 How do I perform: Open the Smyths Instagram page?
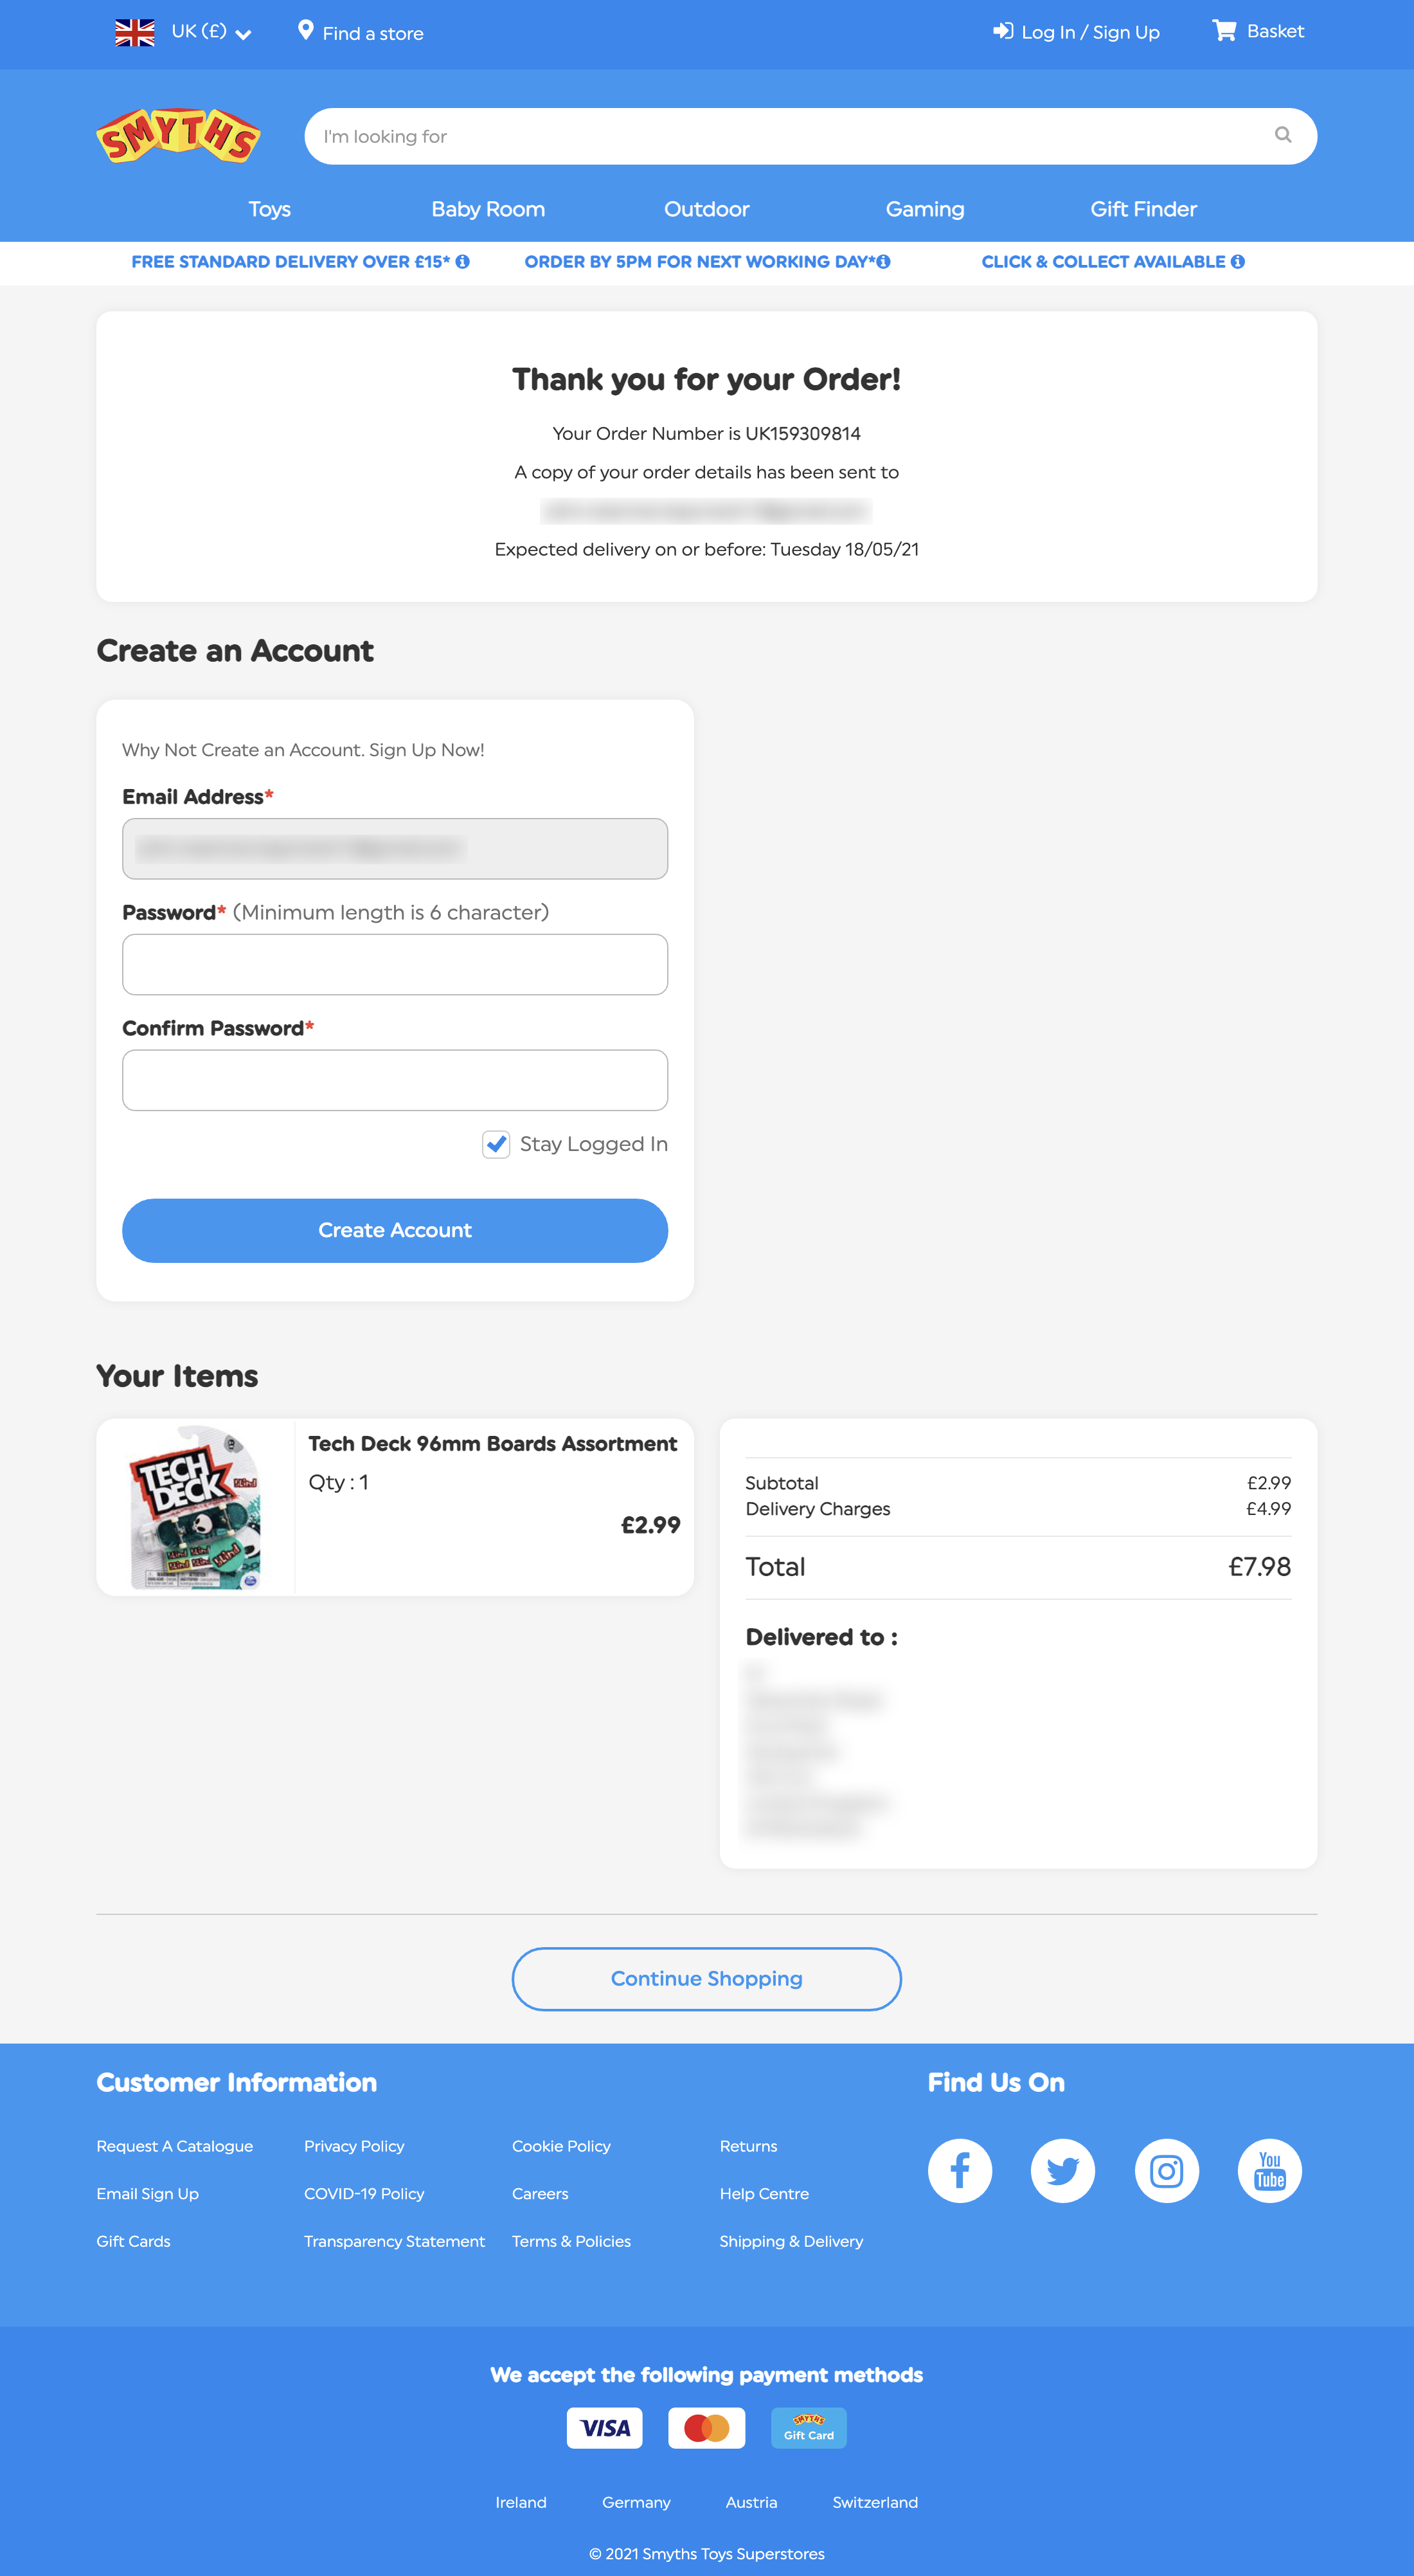(1166, 2170)
